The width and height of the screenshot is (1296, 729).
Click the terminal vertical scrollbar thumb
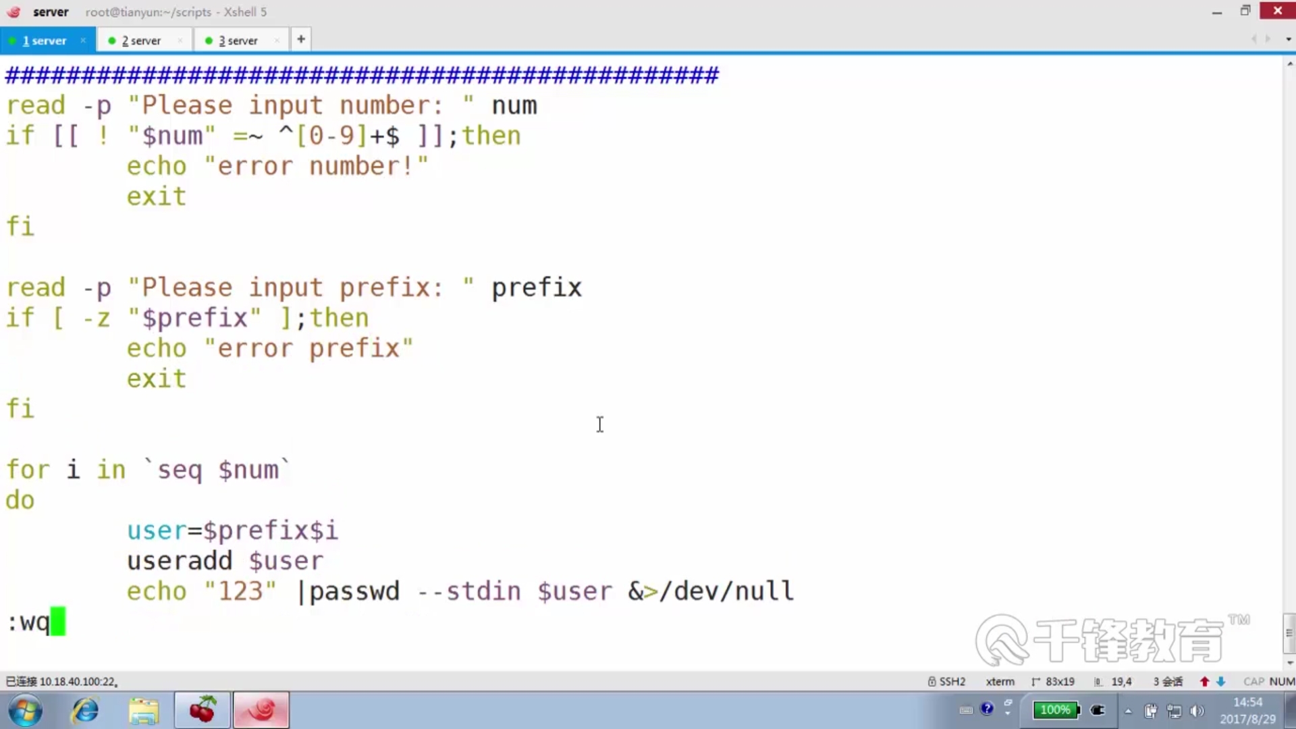click(1289, 633)
